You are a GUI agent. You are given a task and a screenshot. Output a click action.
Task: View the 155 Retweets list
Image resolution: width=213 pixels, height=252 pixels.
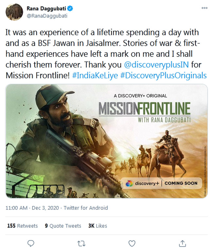pyautogui.click(x=22, y=226)
